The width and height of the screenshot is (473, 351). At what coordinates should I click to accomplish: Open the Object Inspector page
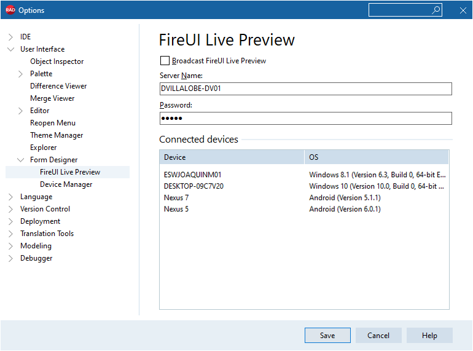pos(57,61)
